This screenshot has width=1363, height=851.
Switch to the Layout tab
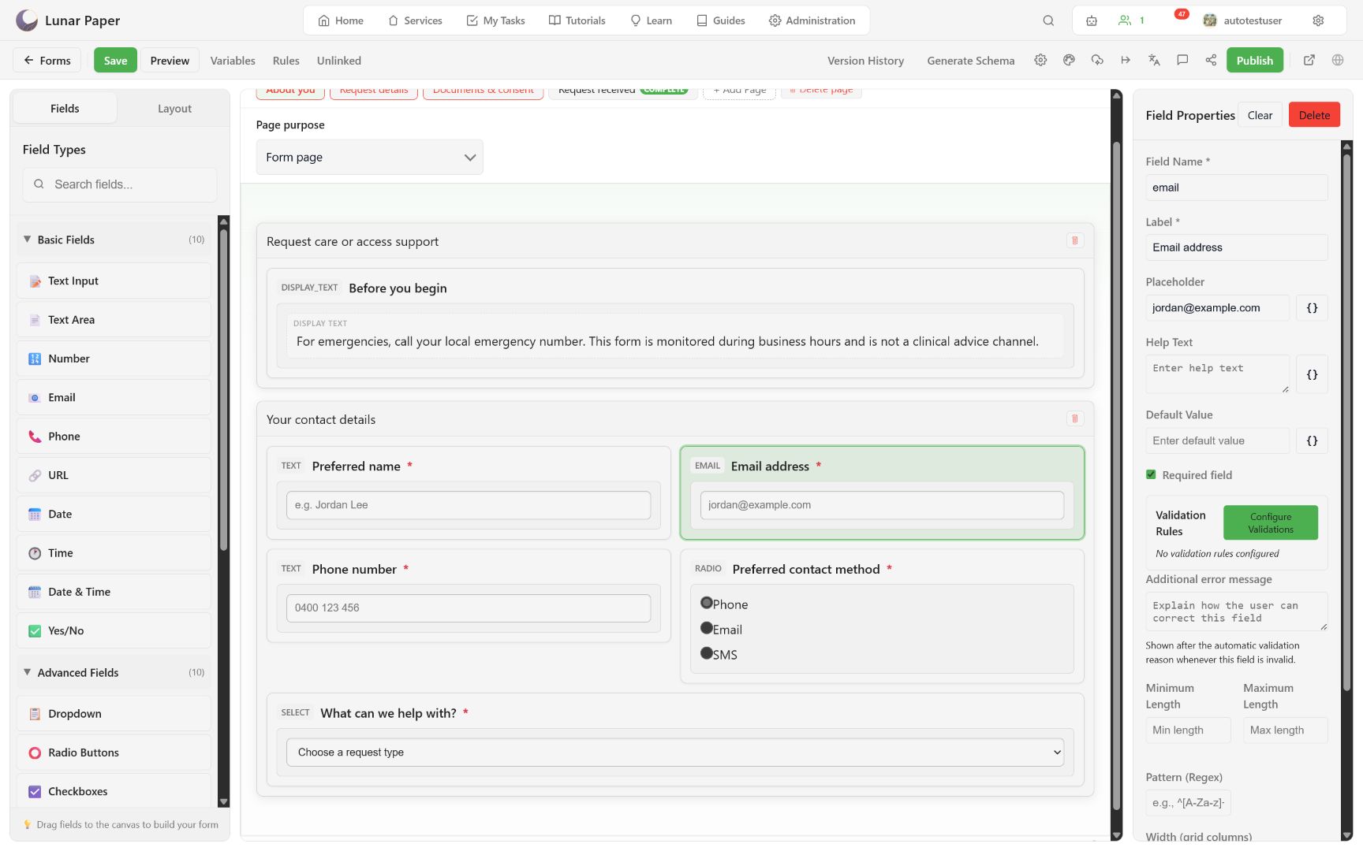tap(174, 109)
